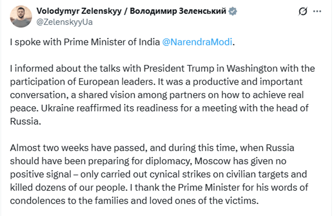333x216 pixels.
Task: Open the three-dot more options menu
Action: [x=317, y=12]
